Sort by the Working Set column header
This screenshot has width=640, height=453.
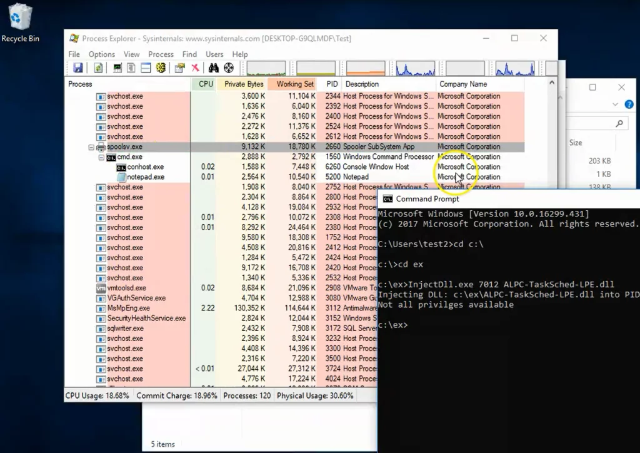pyautogui.click(x=292, y=84)
